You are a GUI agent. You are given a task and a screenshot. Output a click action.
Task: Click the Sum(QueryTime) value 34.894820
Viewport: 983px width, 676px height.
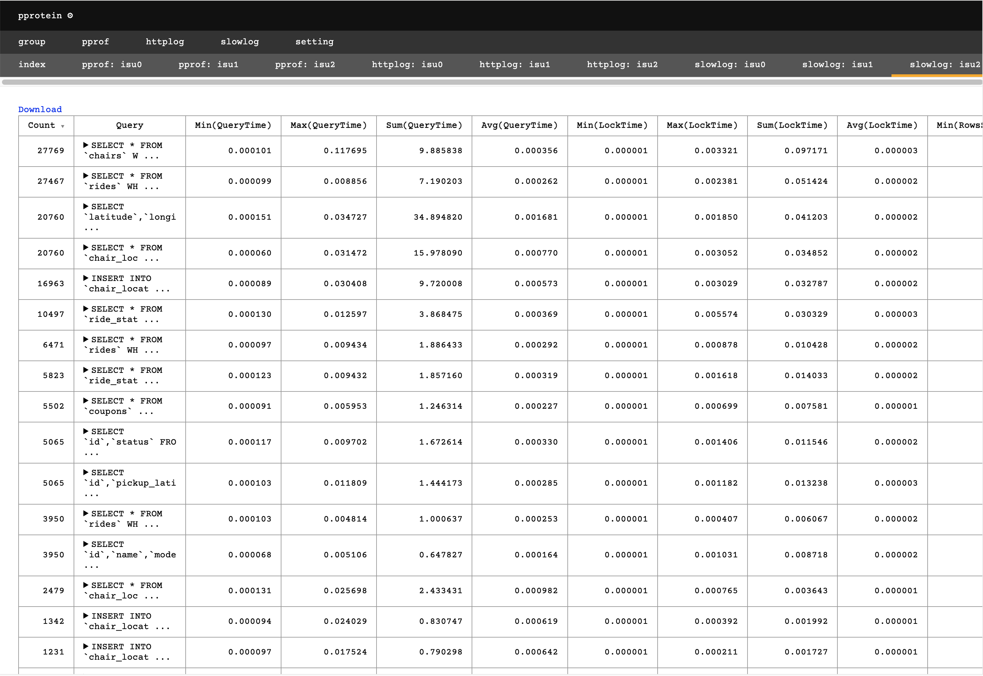point(438,217)
